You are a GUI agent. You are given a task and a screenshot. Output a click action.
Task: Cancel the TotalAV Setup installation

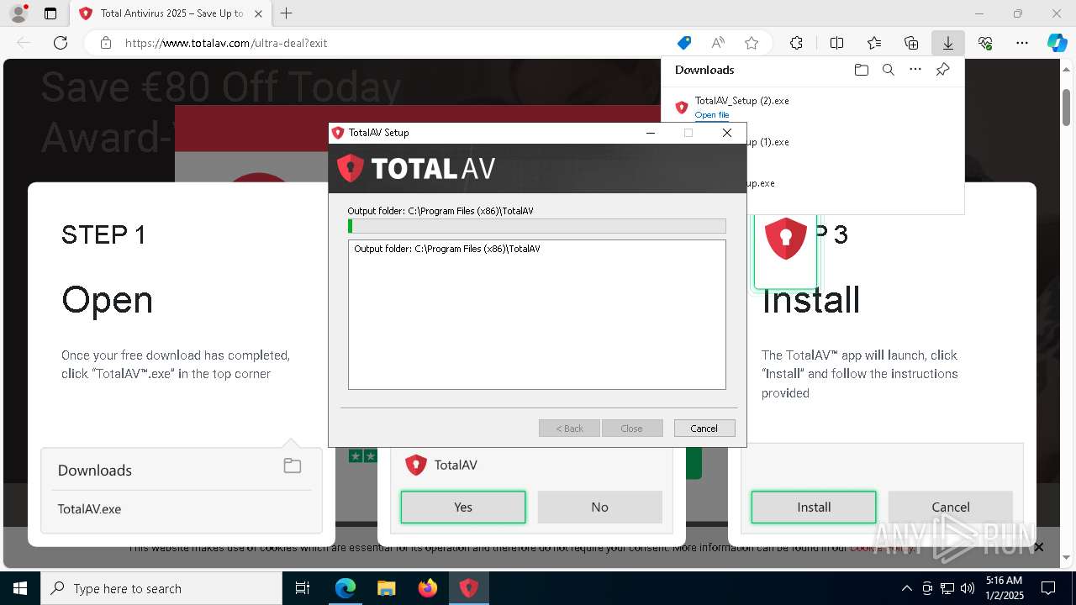click(704, 429)
